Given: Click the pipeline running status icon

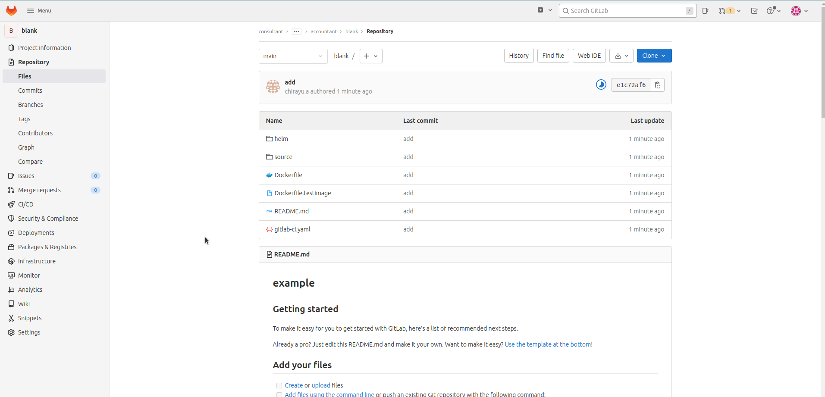Looking at the screenshot, I should [x=601, y=84].
